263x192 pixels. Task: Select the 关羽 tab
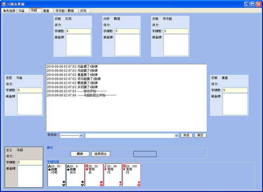click(83, 11)
